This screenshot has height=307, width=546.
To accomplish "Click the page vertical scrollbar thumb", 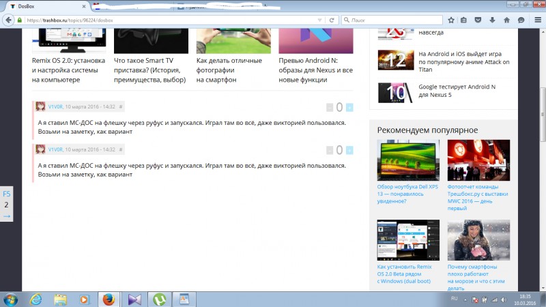I will (x=543, y=114).
